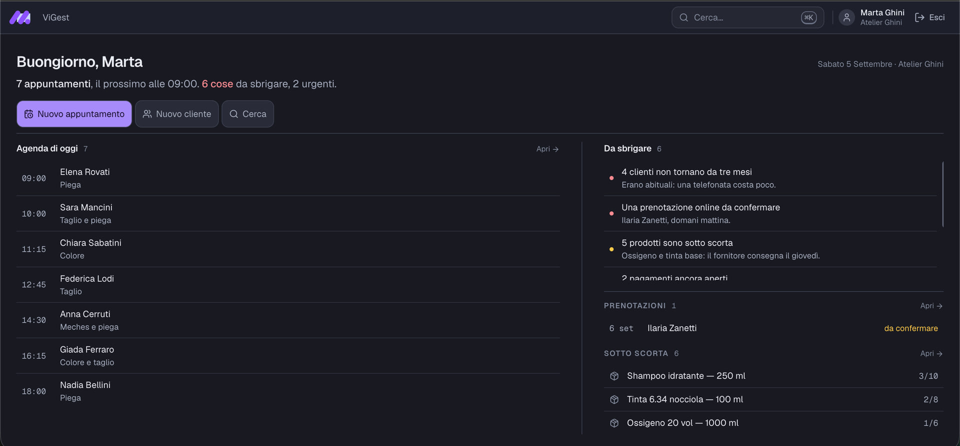Click the ⌘K shortcut badge

pos(808,17)
